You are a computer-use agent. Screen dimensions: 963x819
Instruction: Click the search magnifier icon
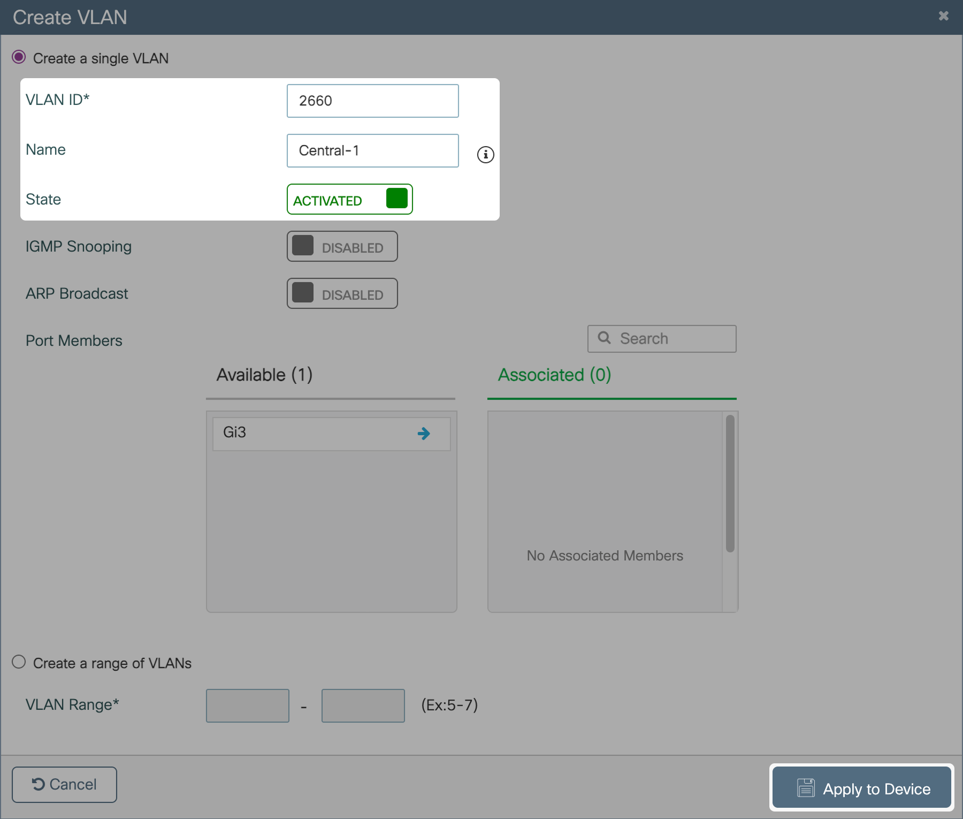[x=604, y=338]
